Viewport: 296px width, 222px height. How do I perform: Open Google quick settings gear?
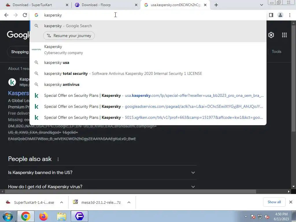click(x=271, y=35)
